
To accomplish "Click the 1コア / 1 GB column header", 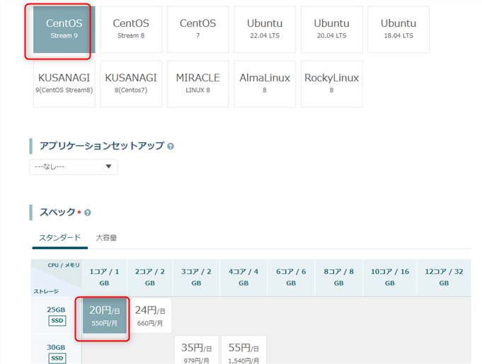I will pyautogui.click(x=104, y=277).
